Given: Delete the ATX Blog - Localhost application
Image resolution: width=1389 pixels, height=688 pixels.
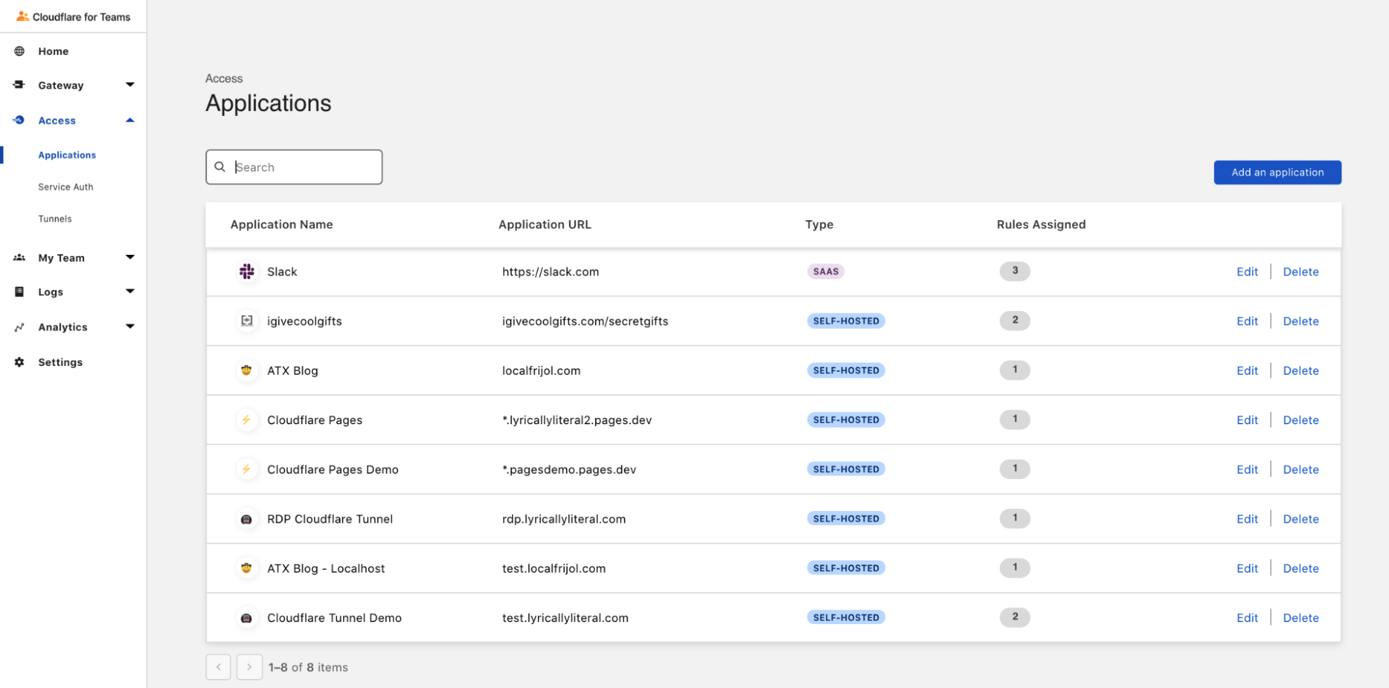Looking at the screenshot, I should point(1301,568).
